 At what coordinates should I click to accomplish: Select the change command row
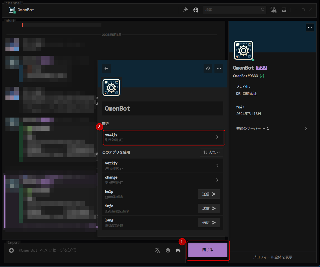[x=163, y=180]
